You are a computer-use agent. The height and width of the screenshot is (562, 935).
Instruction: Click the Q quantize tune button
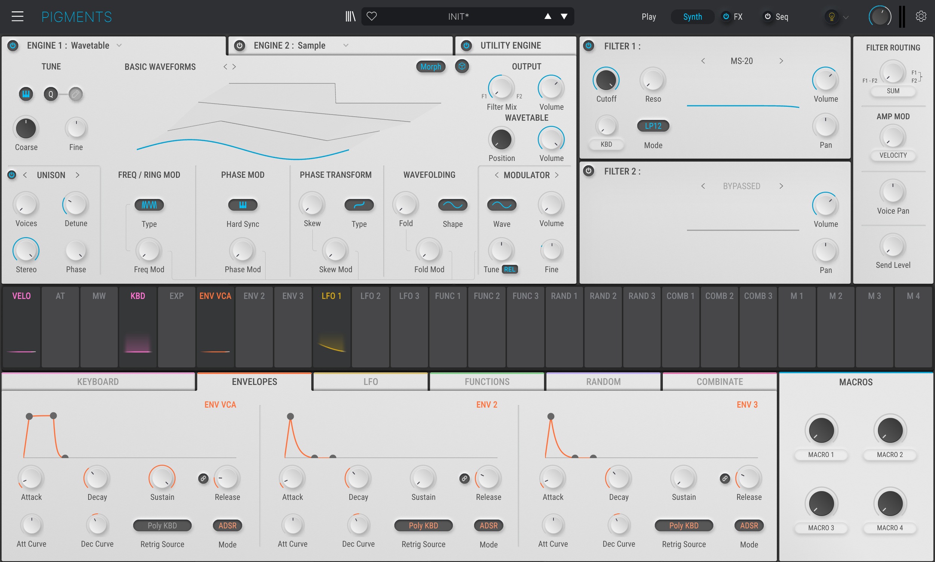point(51,94)
